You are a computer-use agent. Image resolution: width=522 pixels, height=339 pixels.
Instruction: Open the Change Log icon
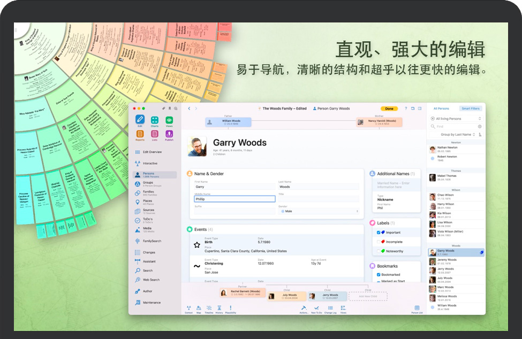coord(330,309)
